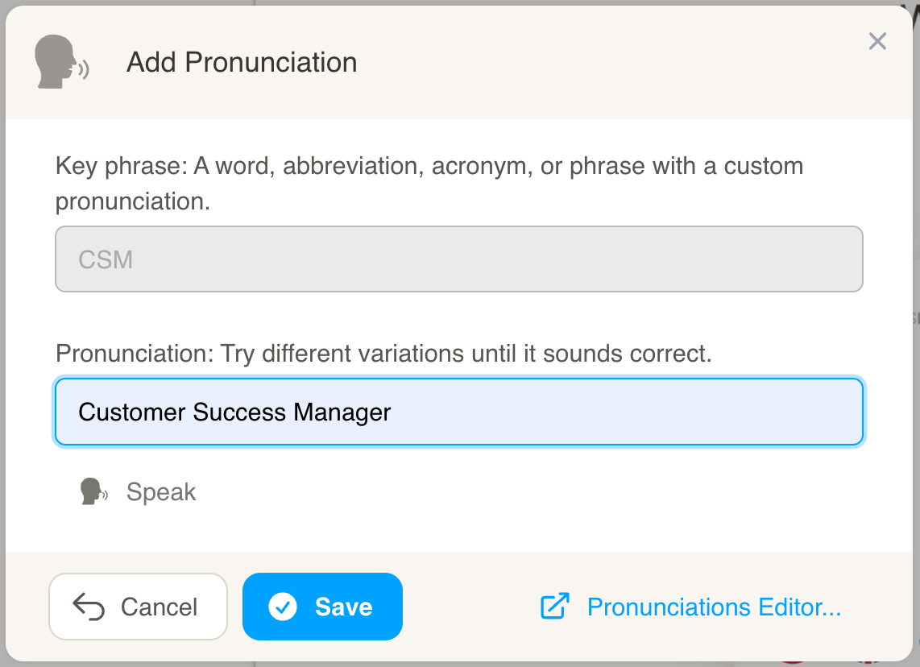The image size is (920, 667).
Task: Play the pronunciation using the Speak label
Action: click(161, 491)
